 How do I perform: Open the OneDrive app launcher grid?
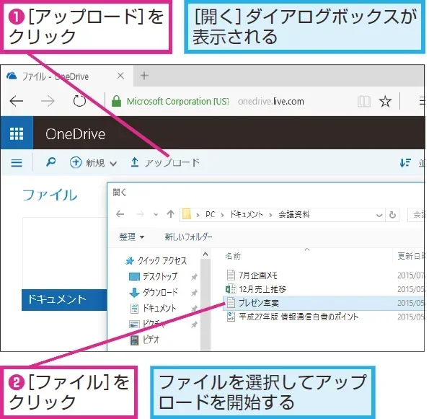point(17,133)
